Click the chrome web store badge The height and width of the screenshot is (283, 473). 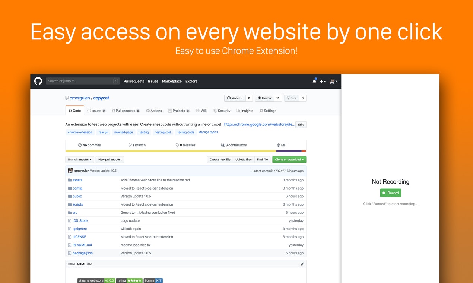tap(96, 280)
